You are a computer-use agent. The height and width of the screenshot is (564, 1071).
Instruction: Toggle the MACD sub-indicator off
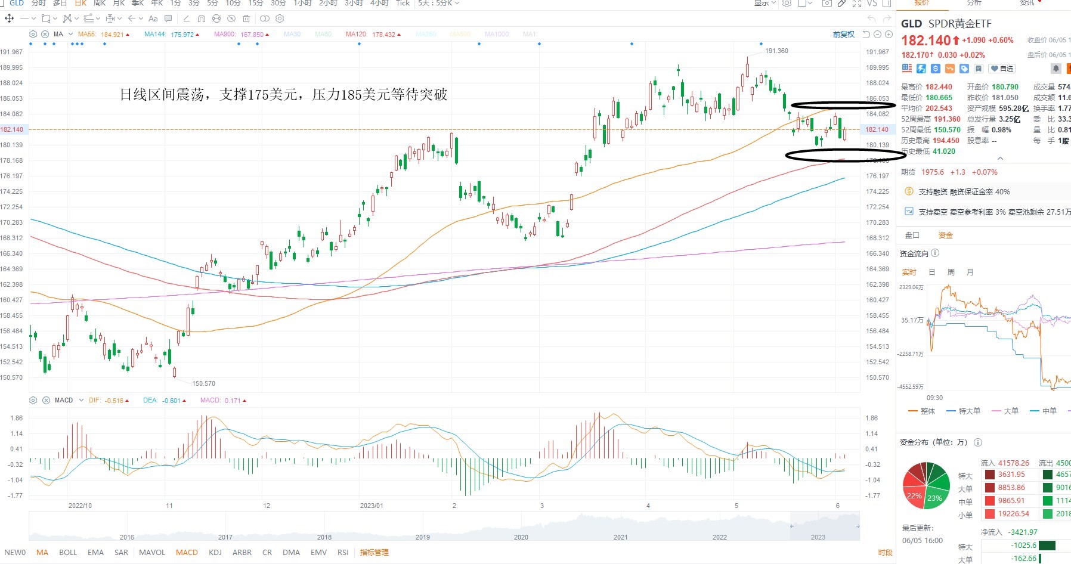[x=187, y=552]
